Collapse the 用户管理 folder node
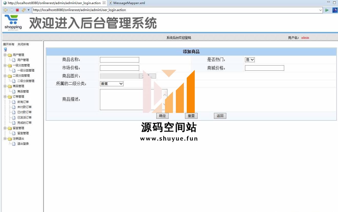 (x=5, y=55)
